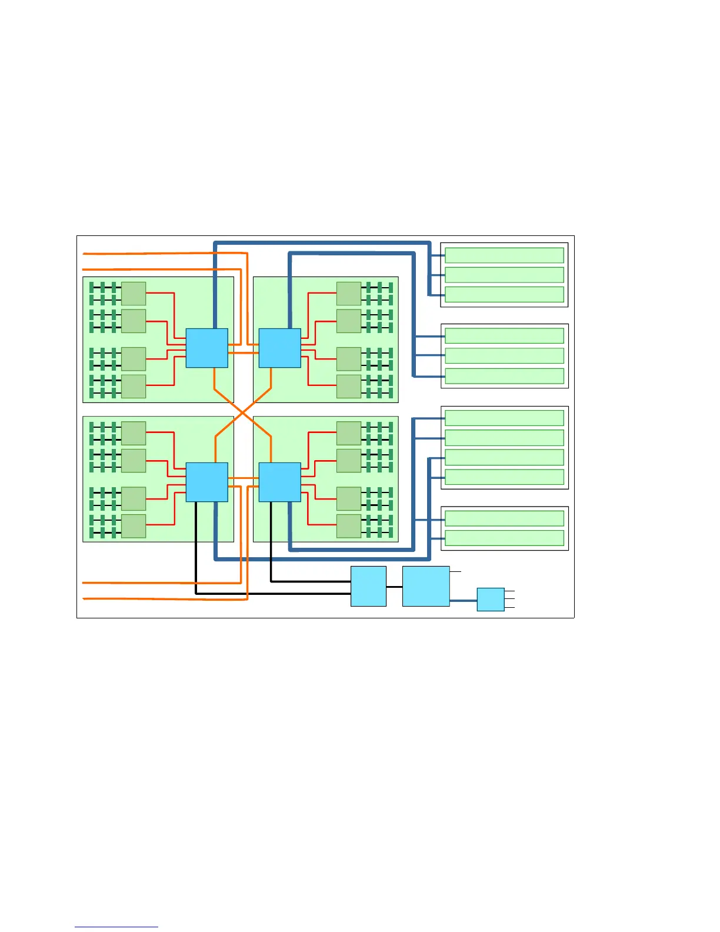Screen dimensions: 720x932
Task: Click the blue box joined to two black lines
Action: [x=368, y=586]
